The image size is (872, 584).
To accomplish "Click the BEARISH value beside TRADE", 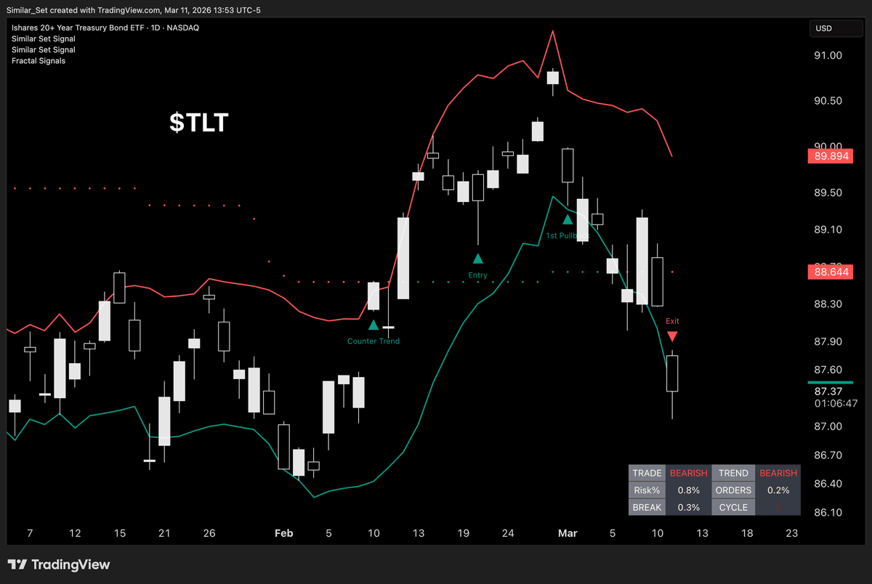I will pos(688,473).
